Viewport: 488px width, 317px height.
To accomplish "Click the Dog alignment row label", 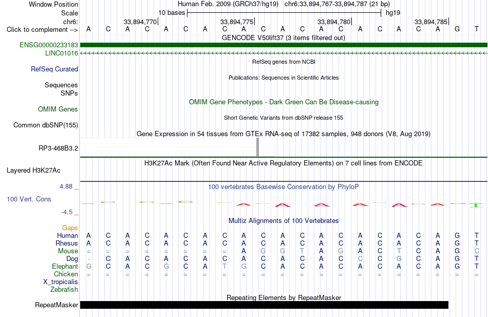I will (x=72, y=259).
